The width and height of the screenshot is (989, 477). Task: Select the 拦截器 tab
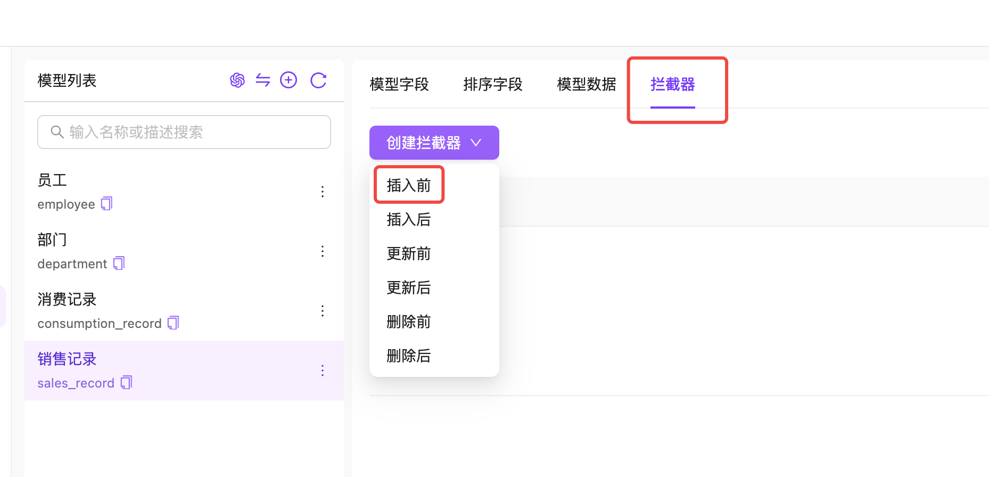[673, 84]
